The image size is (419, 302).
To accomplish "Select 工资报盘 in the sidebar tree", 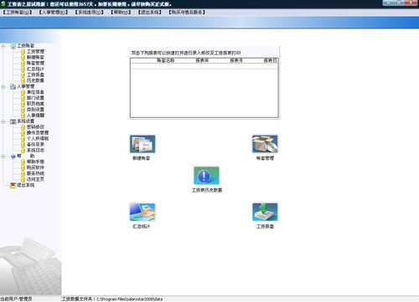I will pyautogui.click(x=35, y=74).
